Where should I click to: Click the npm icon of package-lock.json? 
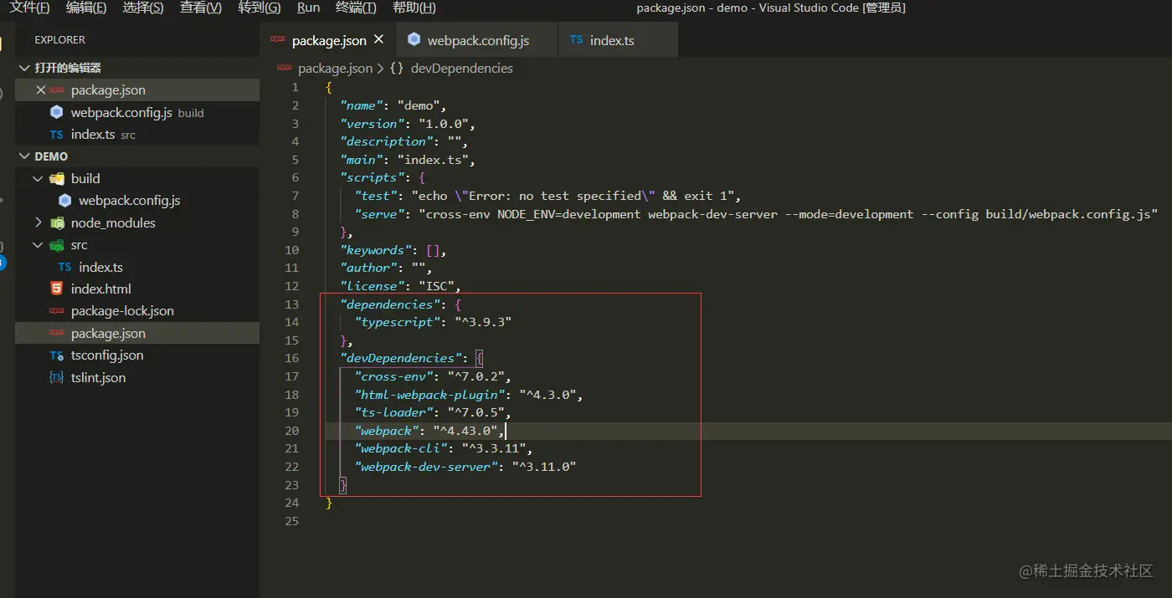pos(56,311)
